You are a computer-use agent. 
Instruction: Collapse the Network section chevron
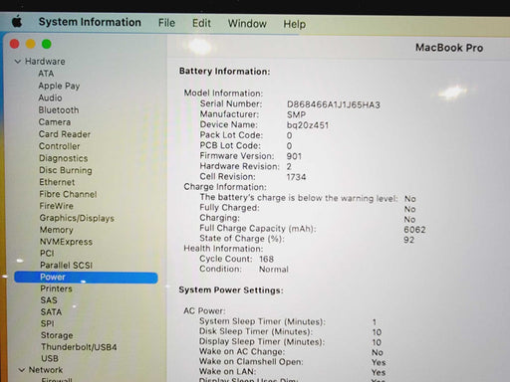point(22,370)
